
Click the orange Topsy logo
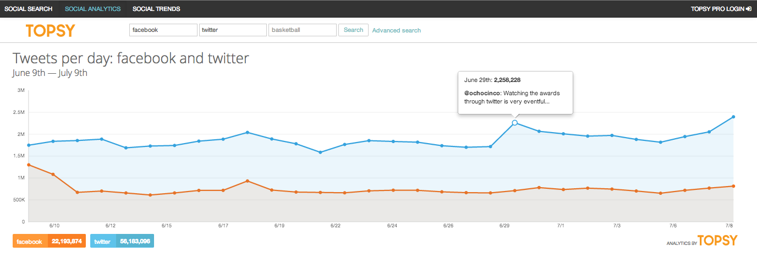click(x=50, y=30)
